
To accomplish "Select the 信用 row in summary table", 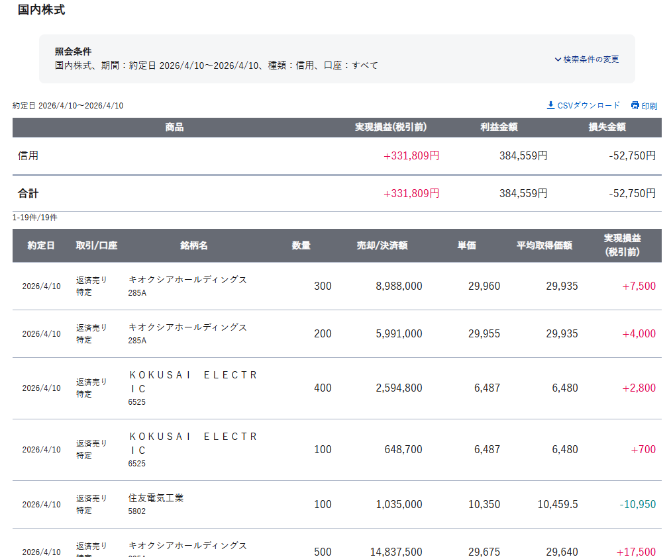I will click(x=28, y=155).
